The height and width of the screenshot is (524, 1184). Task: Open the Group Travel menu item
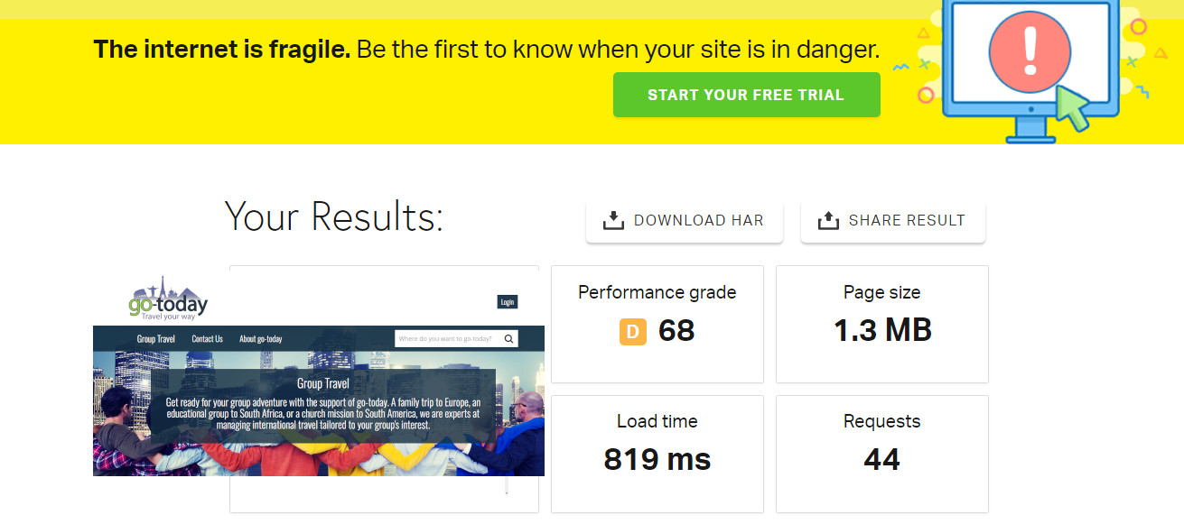(x=155, y=339)
